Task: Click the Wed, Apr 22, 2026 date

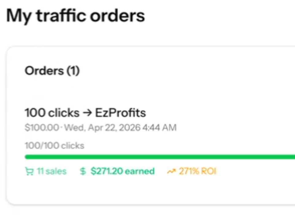Action: pyautogui.click(x=102, y=128)
